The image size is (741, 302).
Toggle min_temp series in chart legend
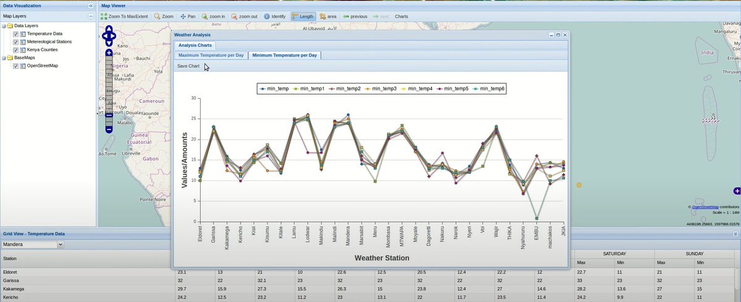pyautogui.click(x=274, y=89)
